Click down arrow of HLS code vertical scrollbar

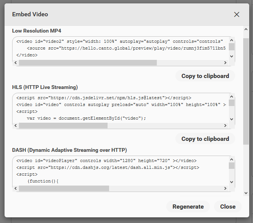coord(231,119)
